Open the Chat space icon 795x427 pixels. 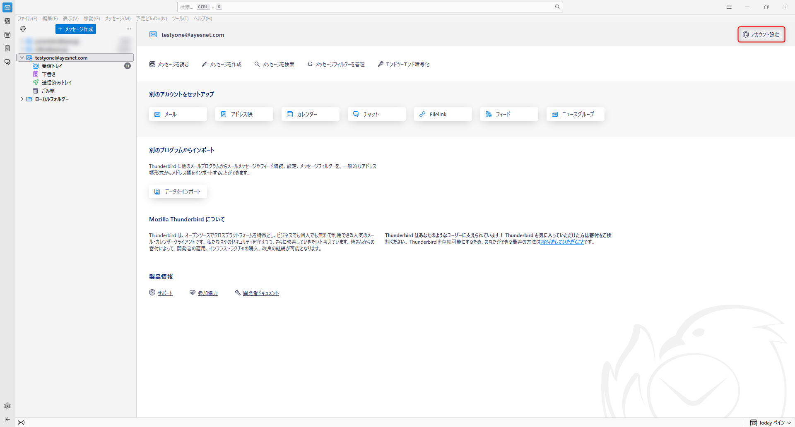7,62
